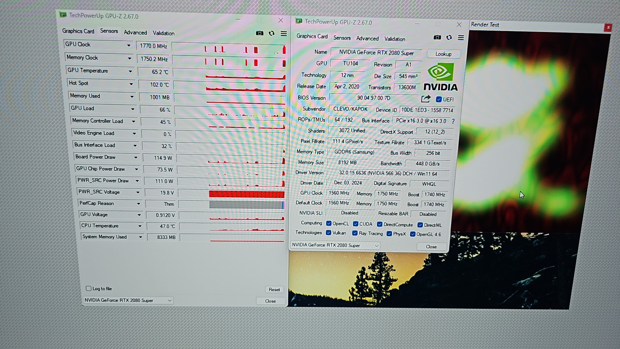Click Reset button in Sensors window
Viewport: 620px width, 349px height.
coord(274,289)
